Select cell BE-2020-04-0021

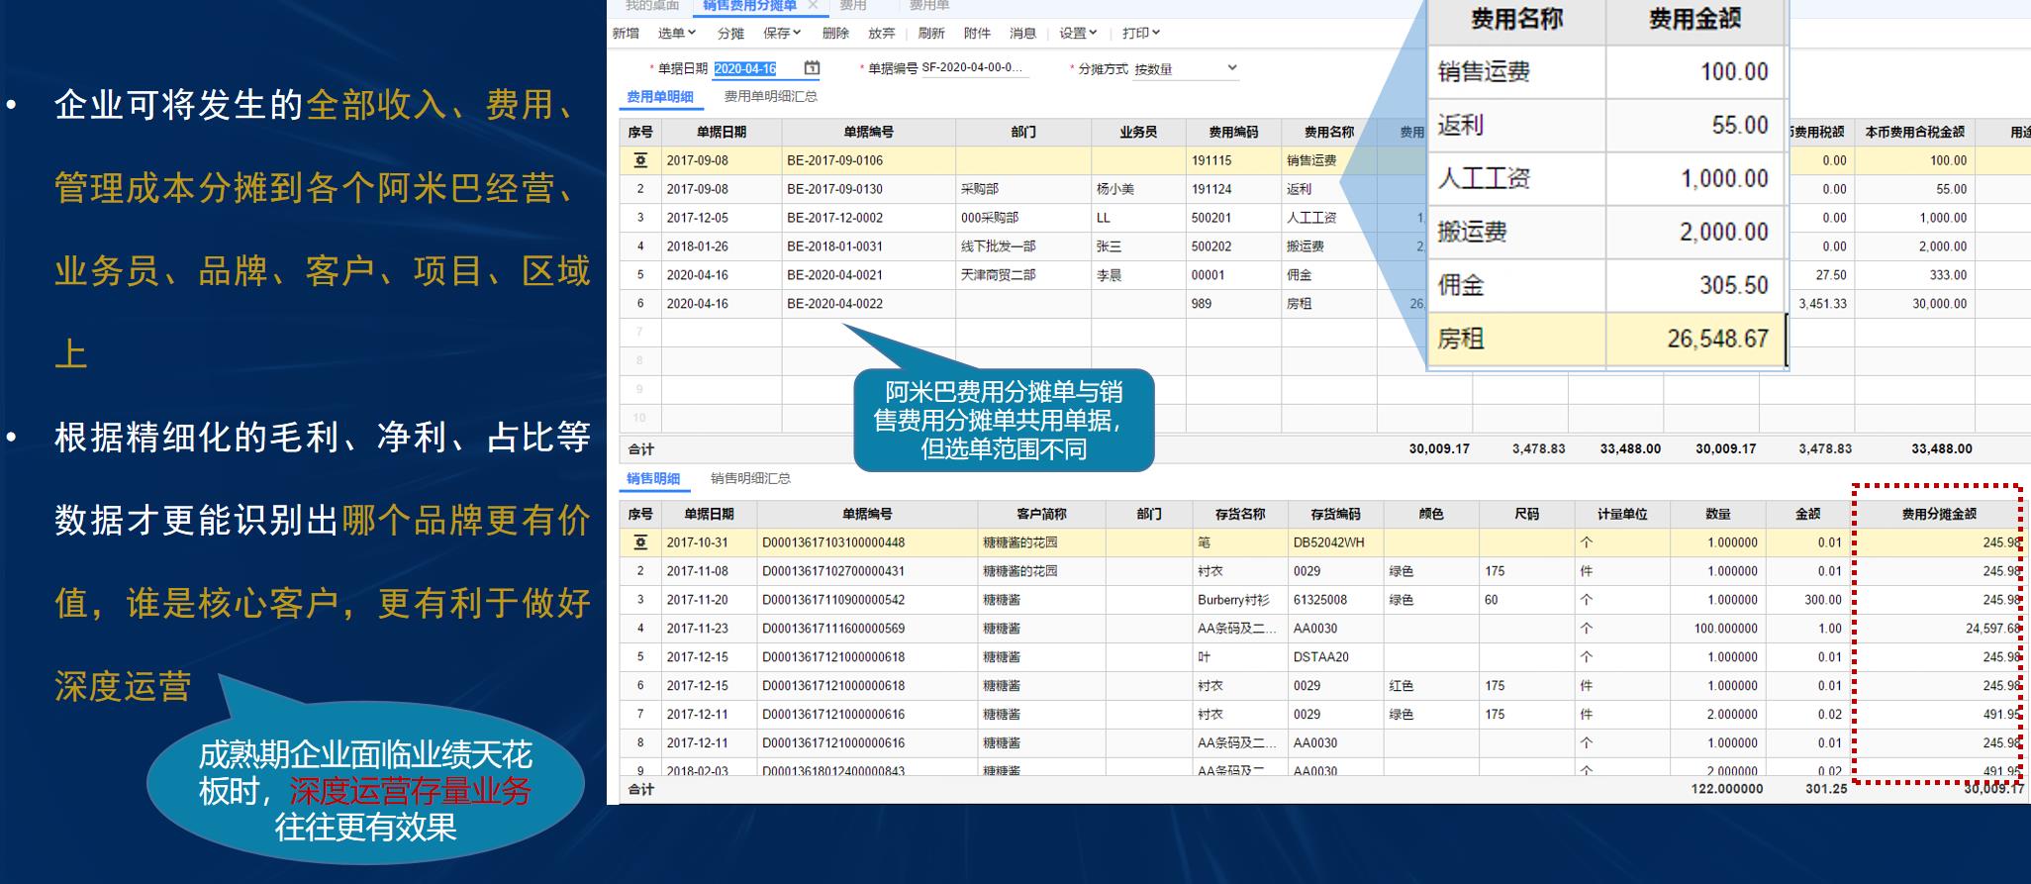click(869, 275)
